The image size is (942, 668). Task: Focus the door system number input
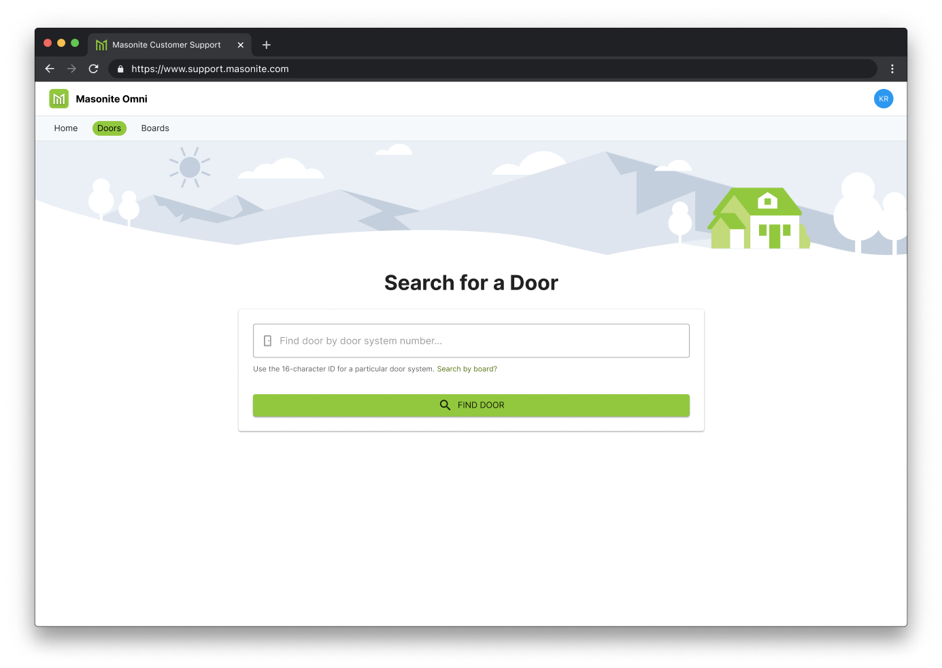476,341
